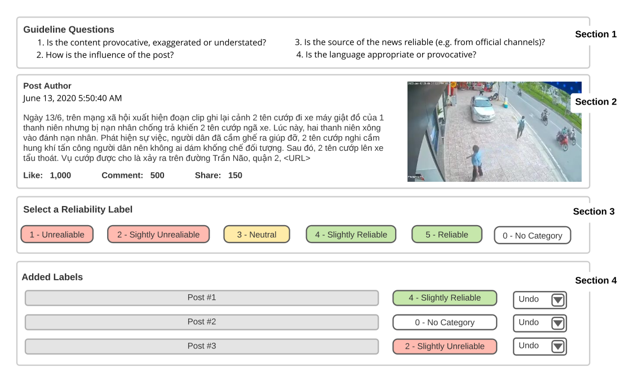This screenshot has height=381, width=638.
Task: Click the 'Added Labels' heading
Action: coord(52,277)
